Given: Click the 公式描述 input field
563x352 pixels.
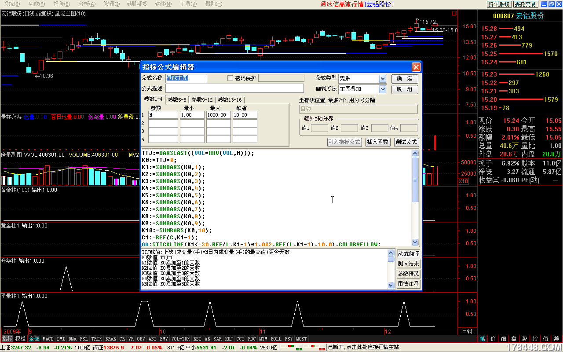Looking at the screenshot, I should click(235, 88).
